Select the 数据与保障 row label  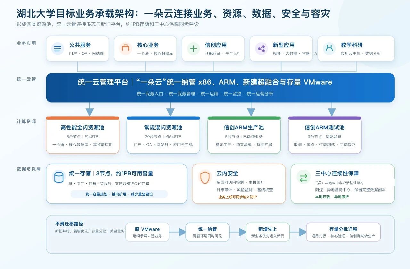[29, 169]
